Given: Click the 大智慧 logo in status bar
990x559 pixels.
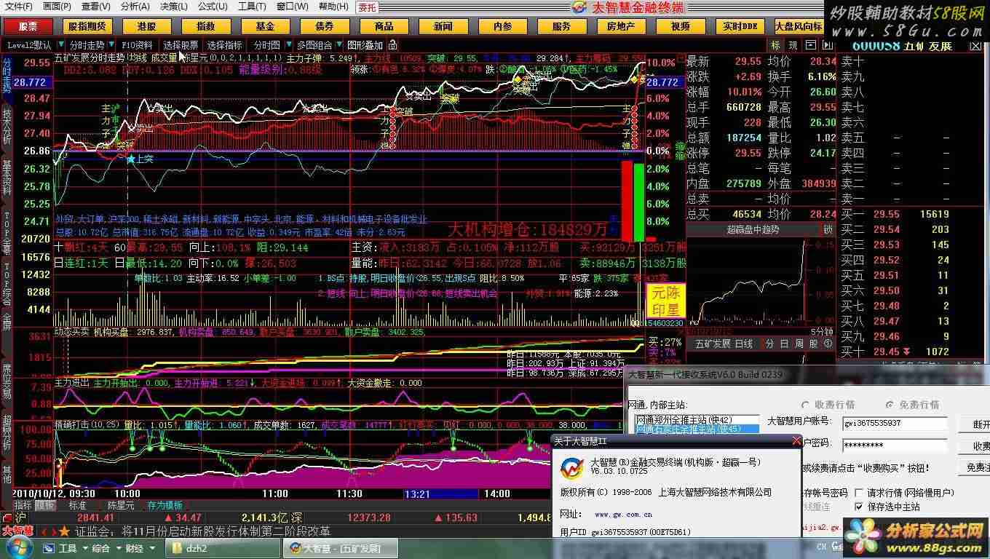Looking at the screenshot, I should coord(17,531).
